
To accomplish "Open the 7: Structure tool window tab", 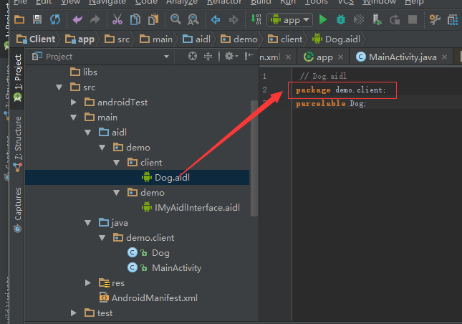I will click(x=17, y=144).
